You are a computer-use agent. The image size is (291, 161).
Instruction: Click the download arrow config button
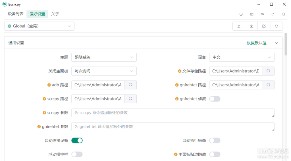(x=251, y=26)
